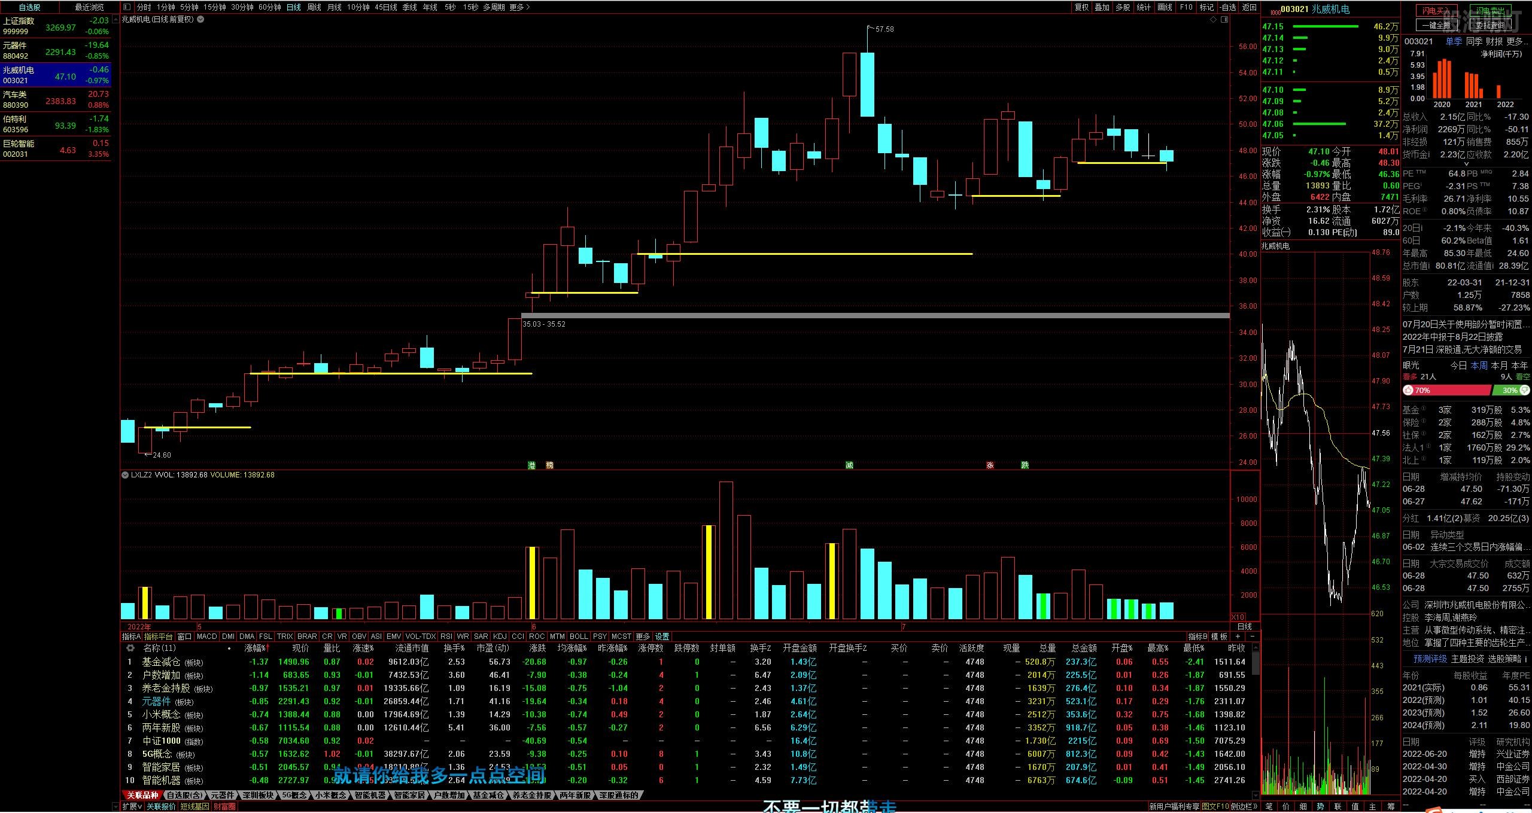The width and height of the screenshot is (1532, 813).
Task: Select the 细 tab below the intraday panel
Action: click(1303, 806)
